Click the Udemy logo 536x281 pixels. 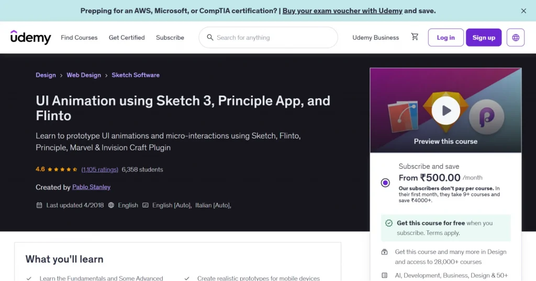(x=30, y=37)
